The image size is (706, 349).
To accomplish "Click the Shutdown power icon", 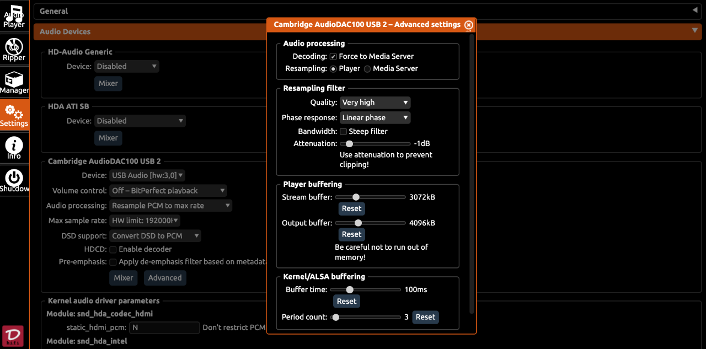I will point(14,180).
